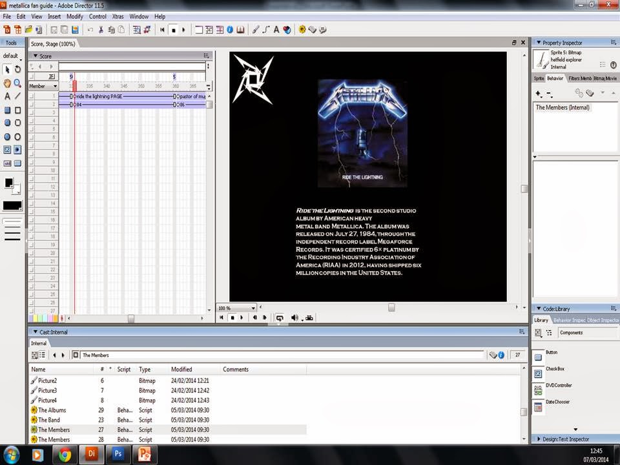Open the Script window toolbar icon

(x=313, y=30)
